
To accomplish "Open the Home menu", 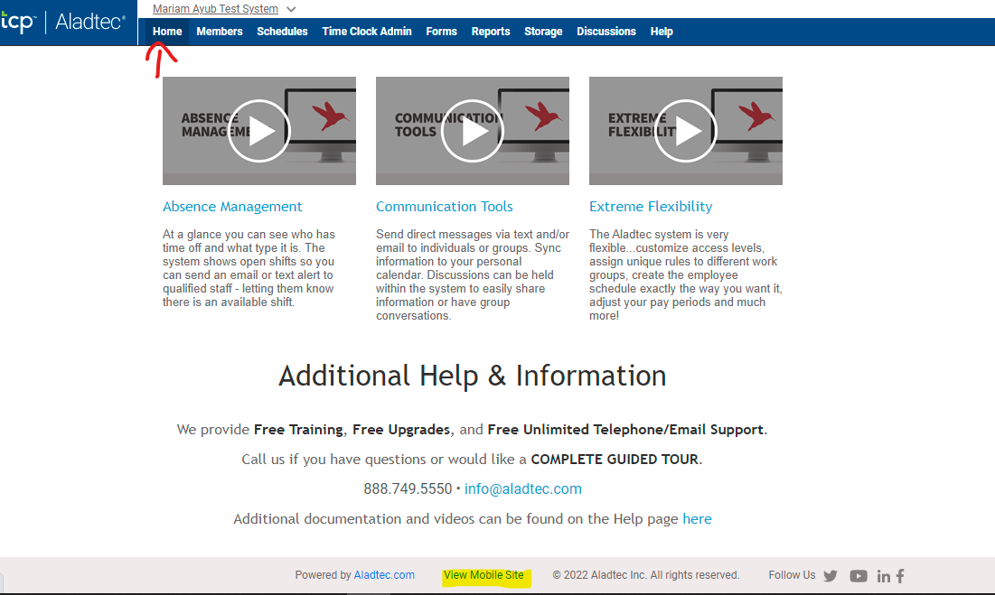I will coord(167,32).
